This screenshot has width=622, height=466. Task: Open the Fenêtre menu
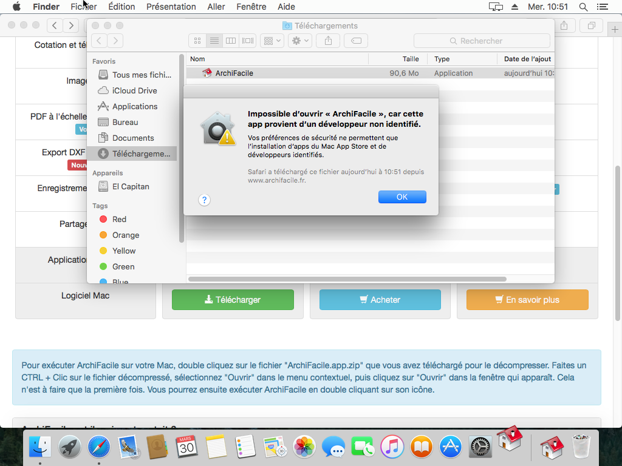tap(251, 7)
